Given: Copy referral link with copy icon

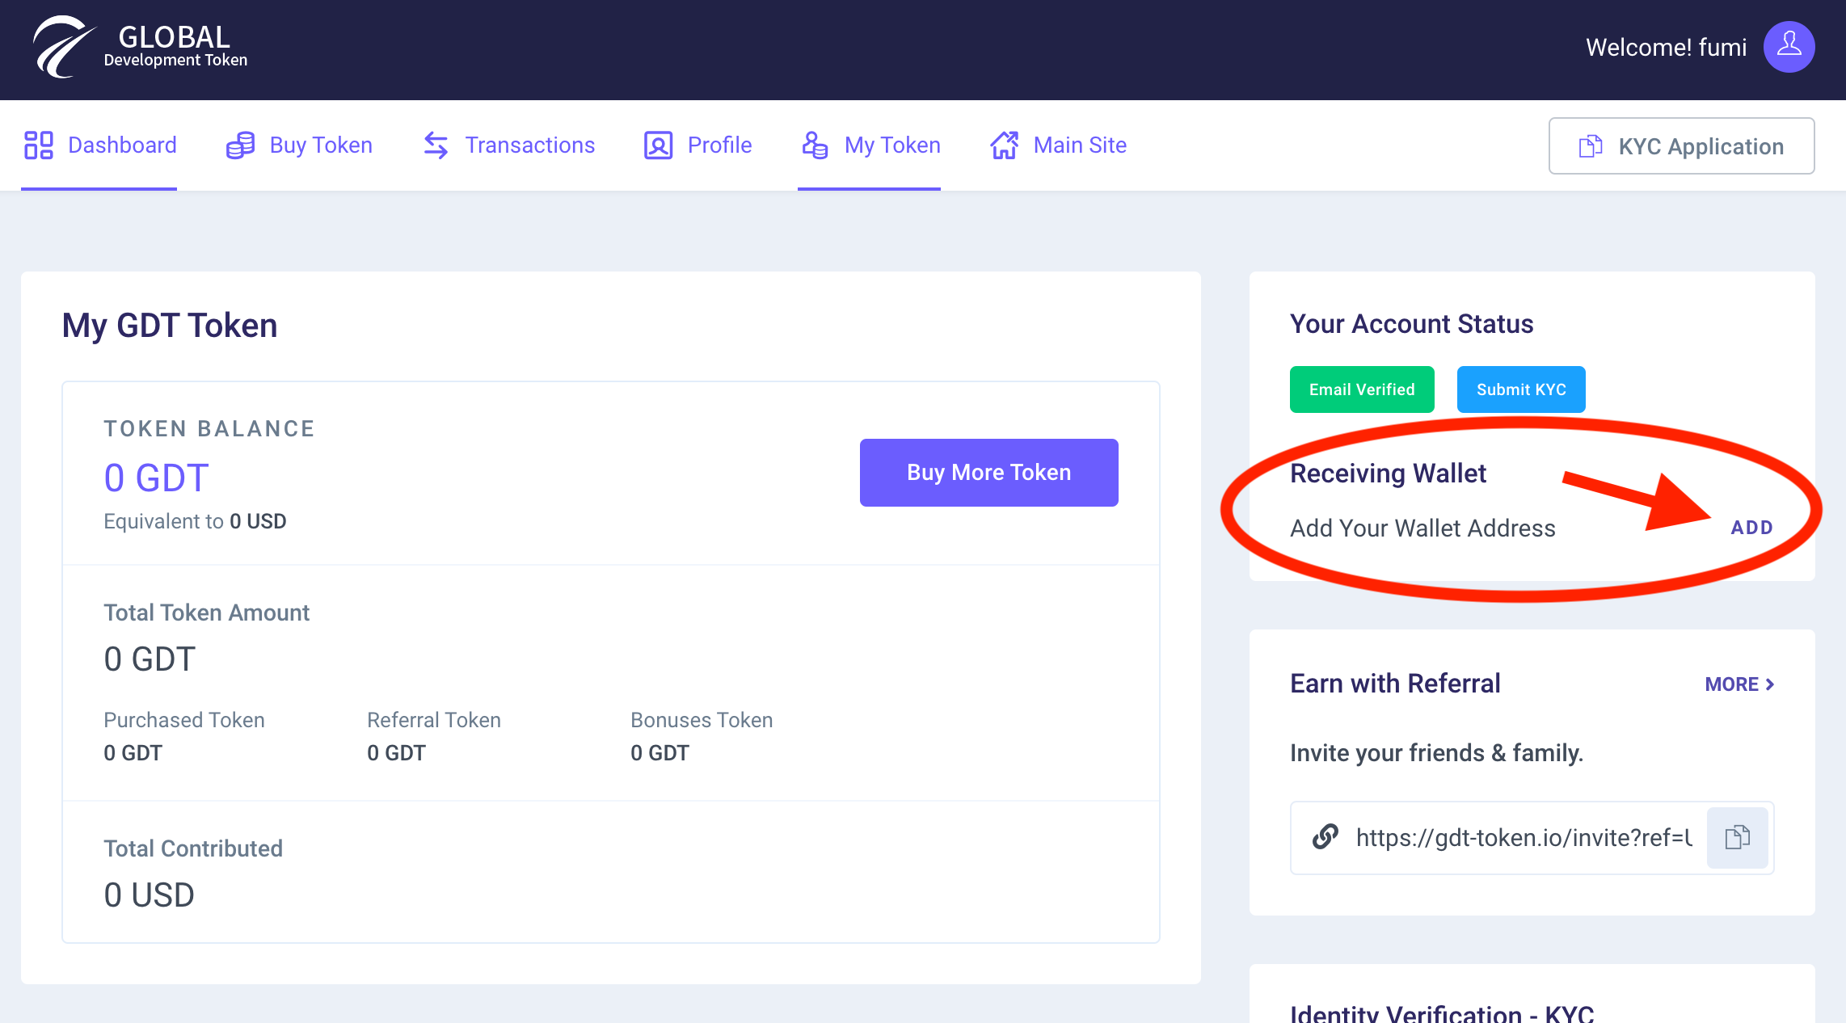Looking at the screenshot, I should pyautogui.click(x=1737, y=837).
